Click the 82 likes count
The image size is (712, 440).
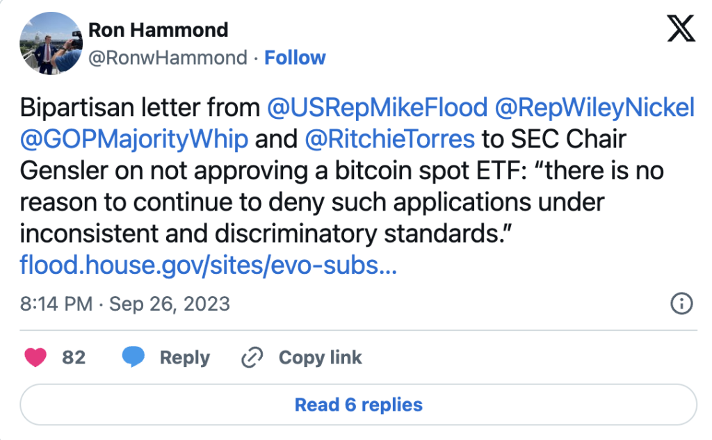click(74, 357)
